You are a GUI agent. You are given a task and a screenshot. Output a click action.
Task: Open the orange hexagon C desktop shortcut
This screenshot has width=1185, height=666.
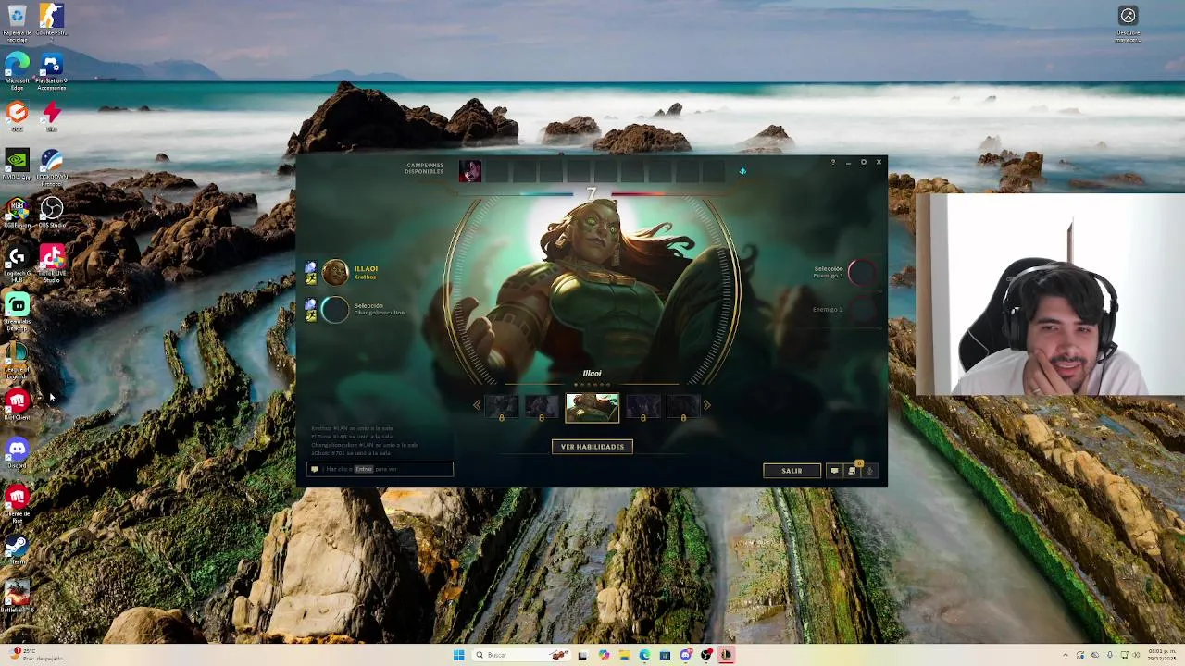tap(17, 117)
